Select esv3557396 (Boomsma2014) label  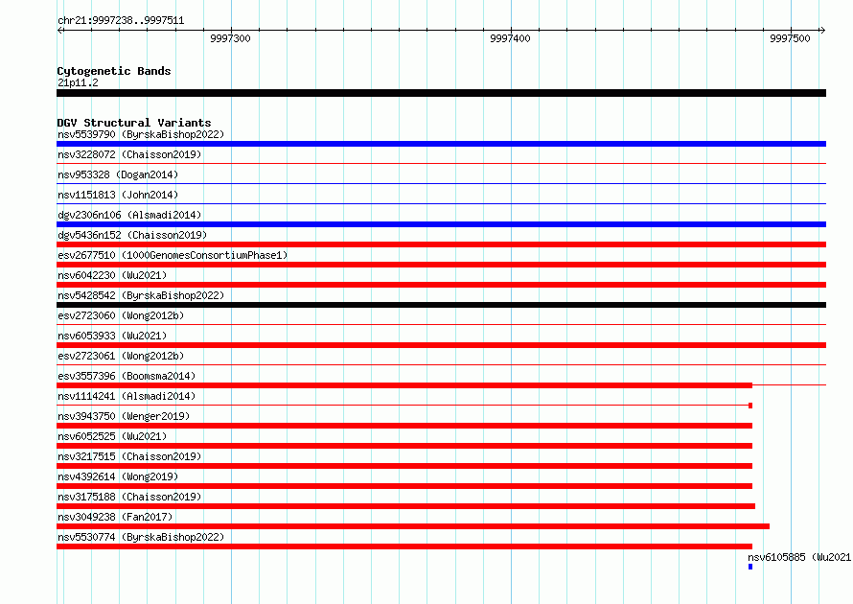[127, 376]
